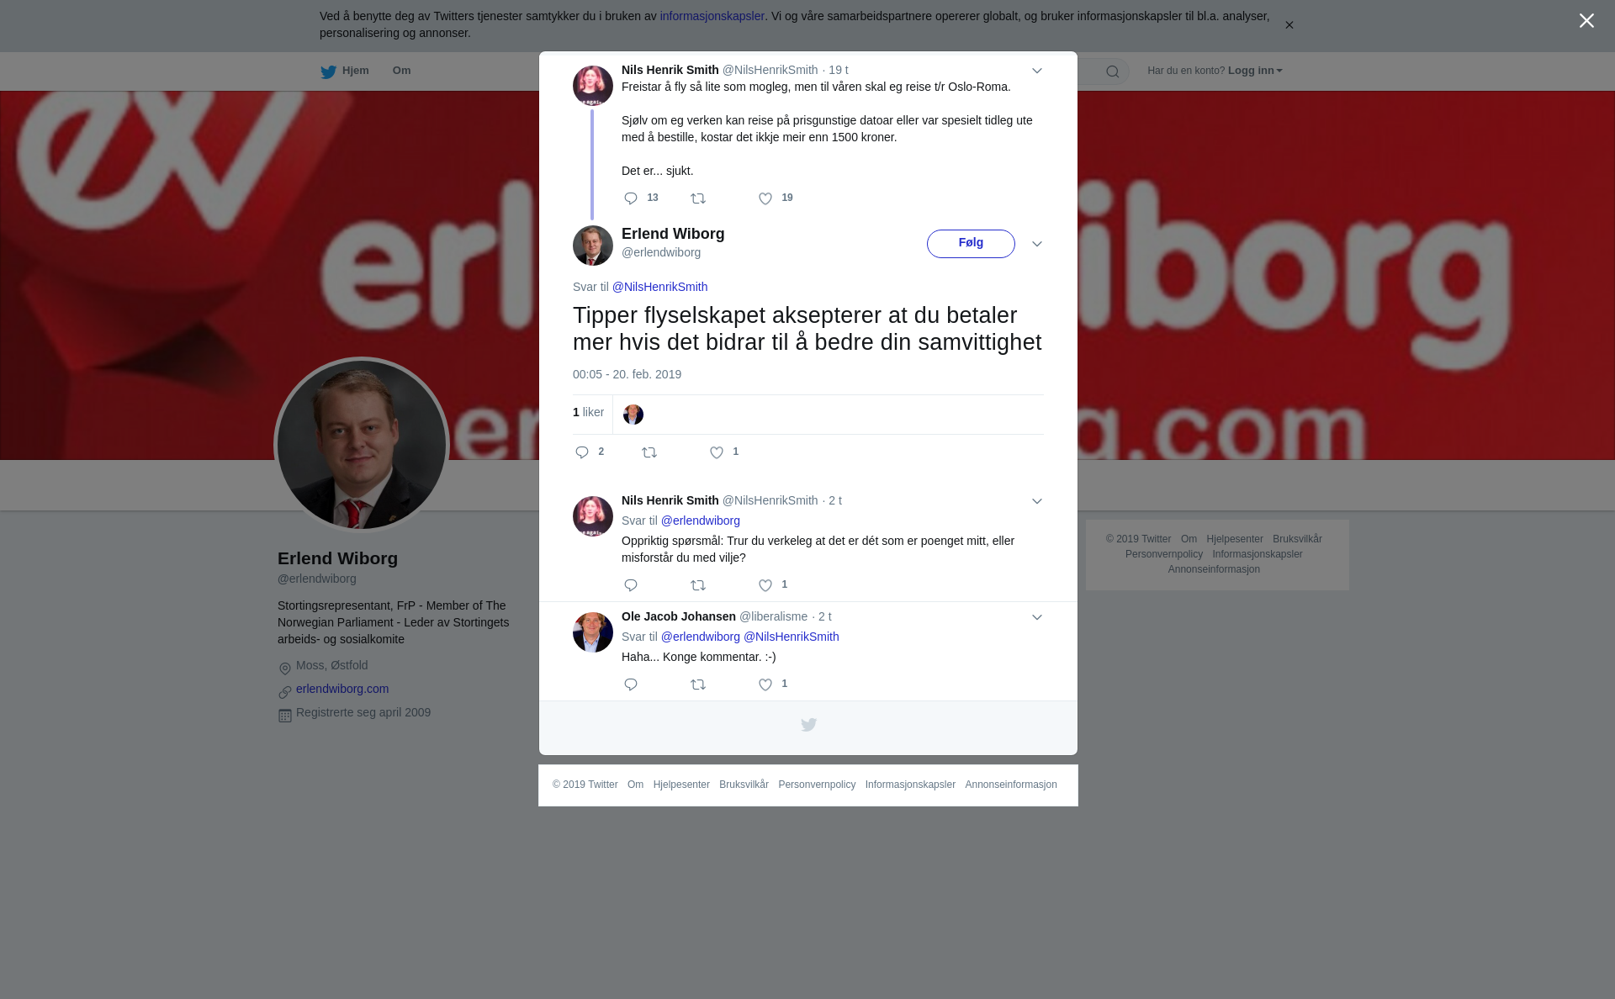This screenshot has height=999, width=1615.
Task: Reply to Ole Jacob Johansen's comment
Action: (631, 684)
